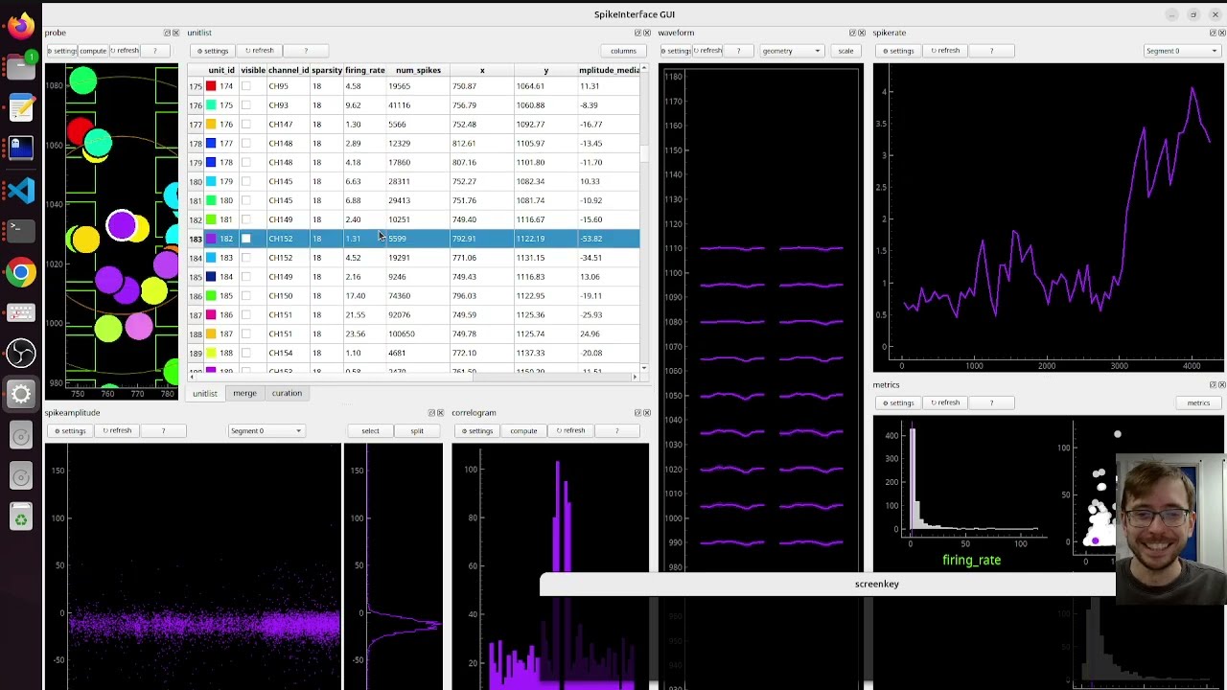The image size is (1227, 690).
Task: Open the Files app in dock
Action: coord(21,68)
